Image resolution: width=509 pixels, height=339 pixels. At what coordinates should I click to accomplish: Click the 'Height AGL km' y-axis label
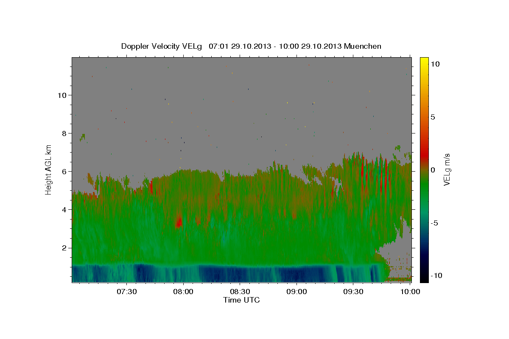pos(49,169)
